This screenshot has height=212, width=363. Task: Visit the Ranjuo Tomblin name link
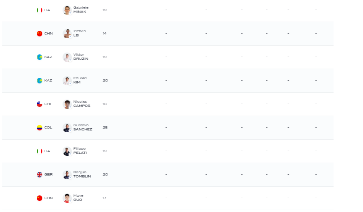click(82, 174)
